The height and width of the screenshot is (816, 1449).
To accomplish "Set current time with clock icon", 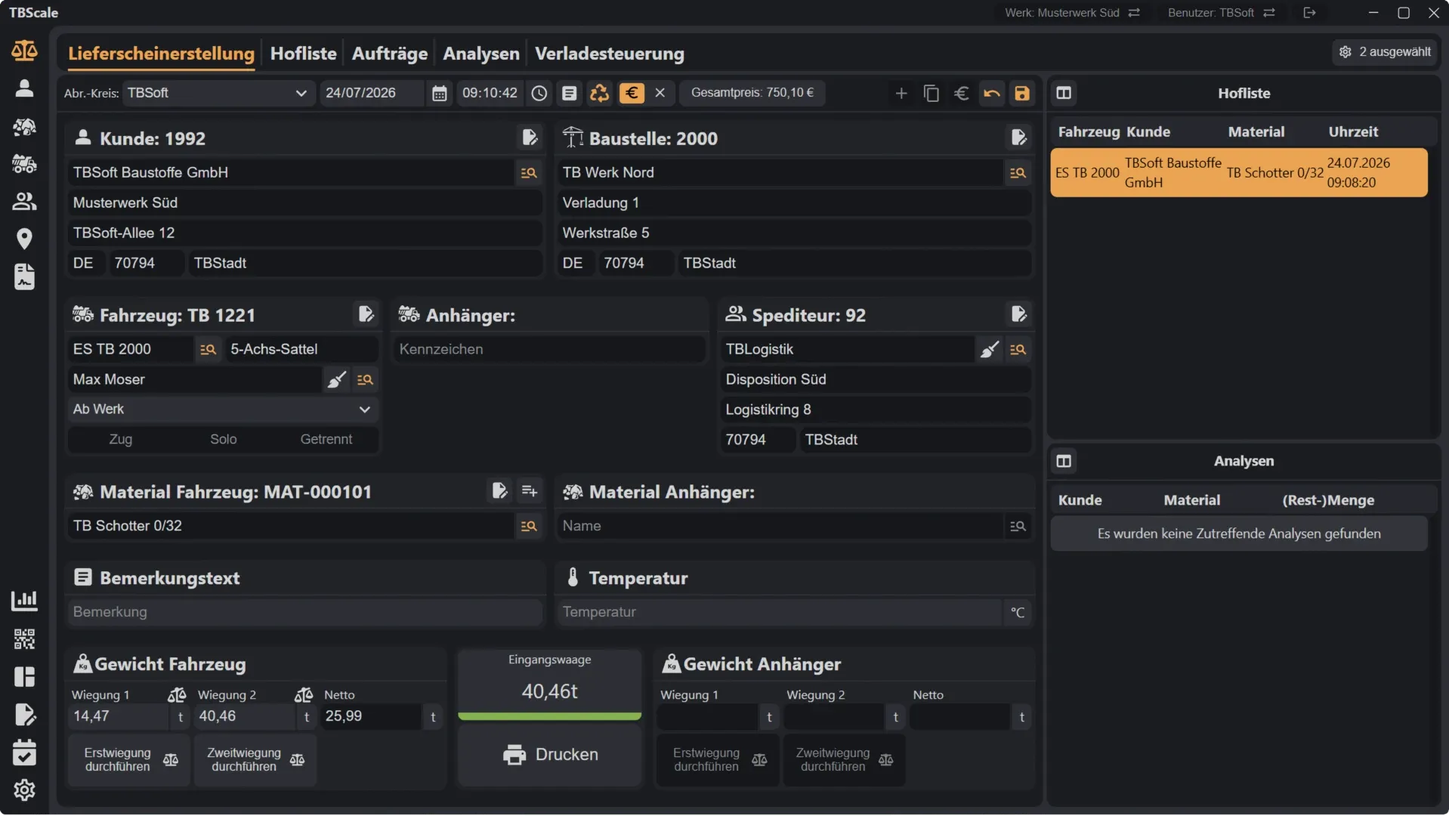I will [x=539, y=93].
